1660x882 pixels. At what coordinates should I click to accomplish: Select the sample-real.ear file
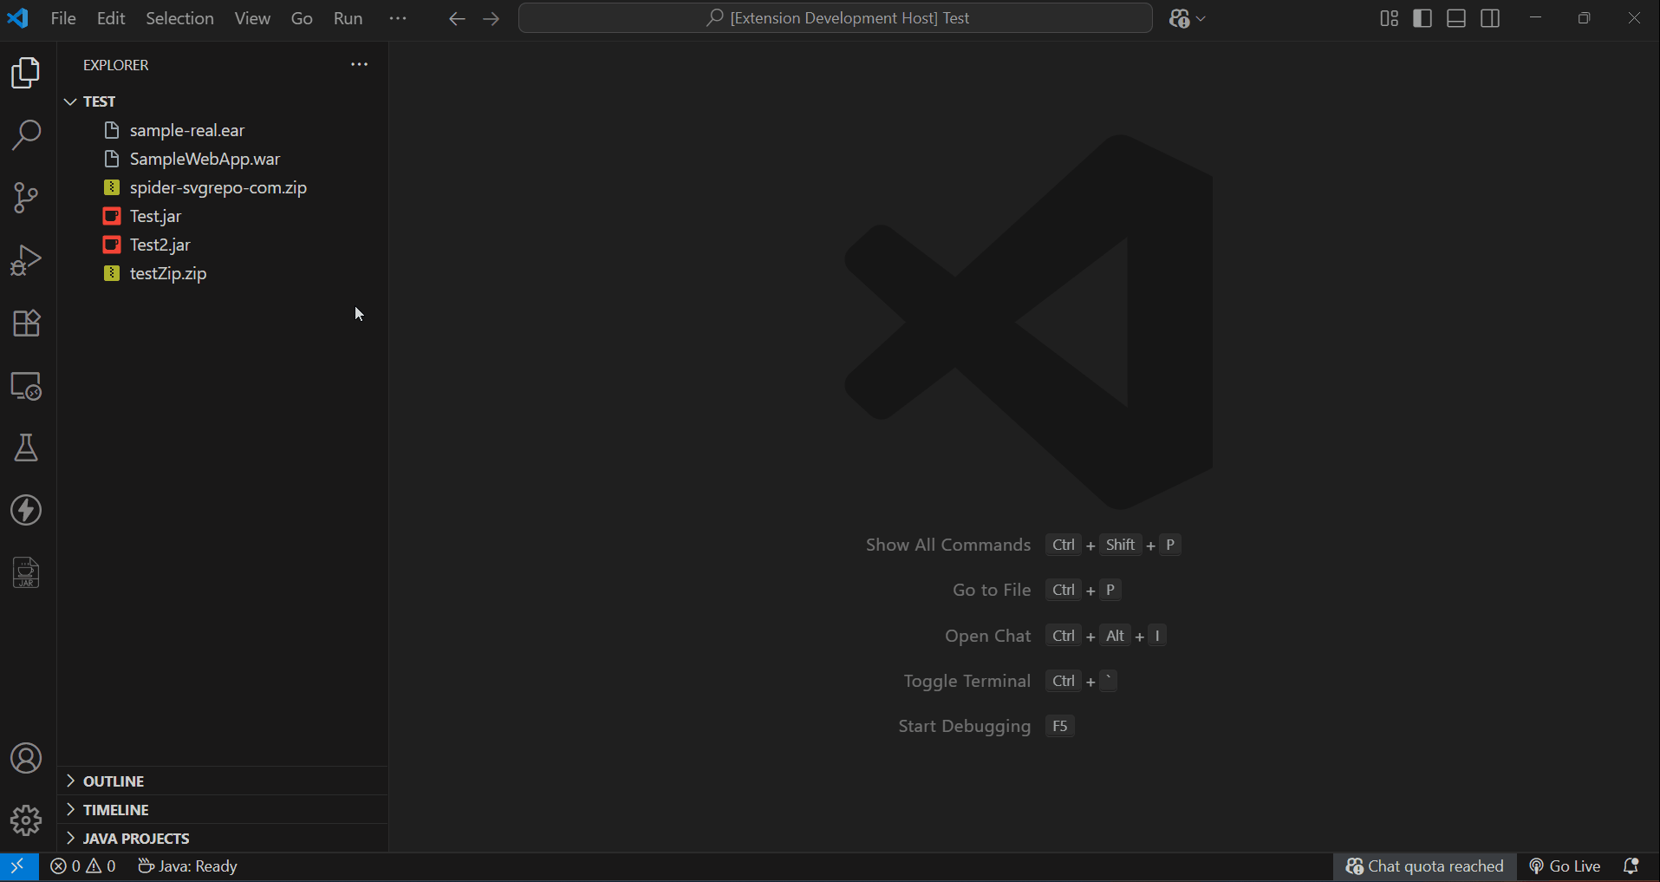[x=223, y=130]
